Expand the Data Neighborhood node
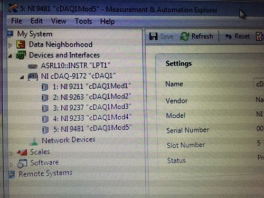The height and width of the screenshot is (198, 264). [x=10, y=45]
